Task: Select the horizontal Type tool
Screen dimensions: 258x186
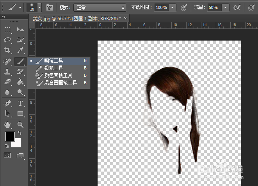Action: pos(20,103)
